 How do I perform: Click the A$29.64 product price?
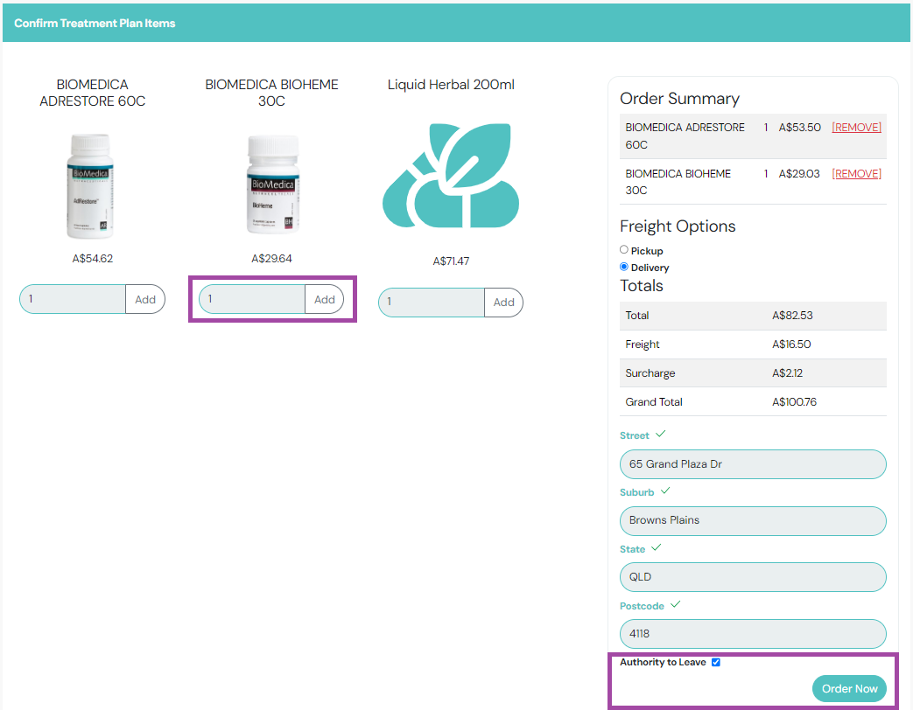271,259
